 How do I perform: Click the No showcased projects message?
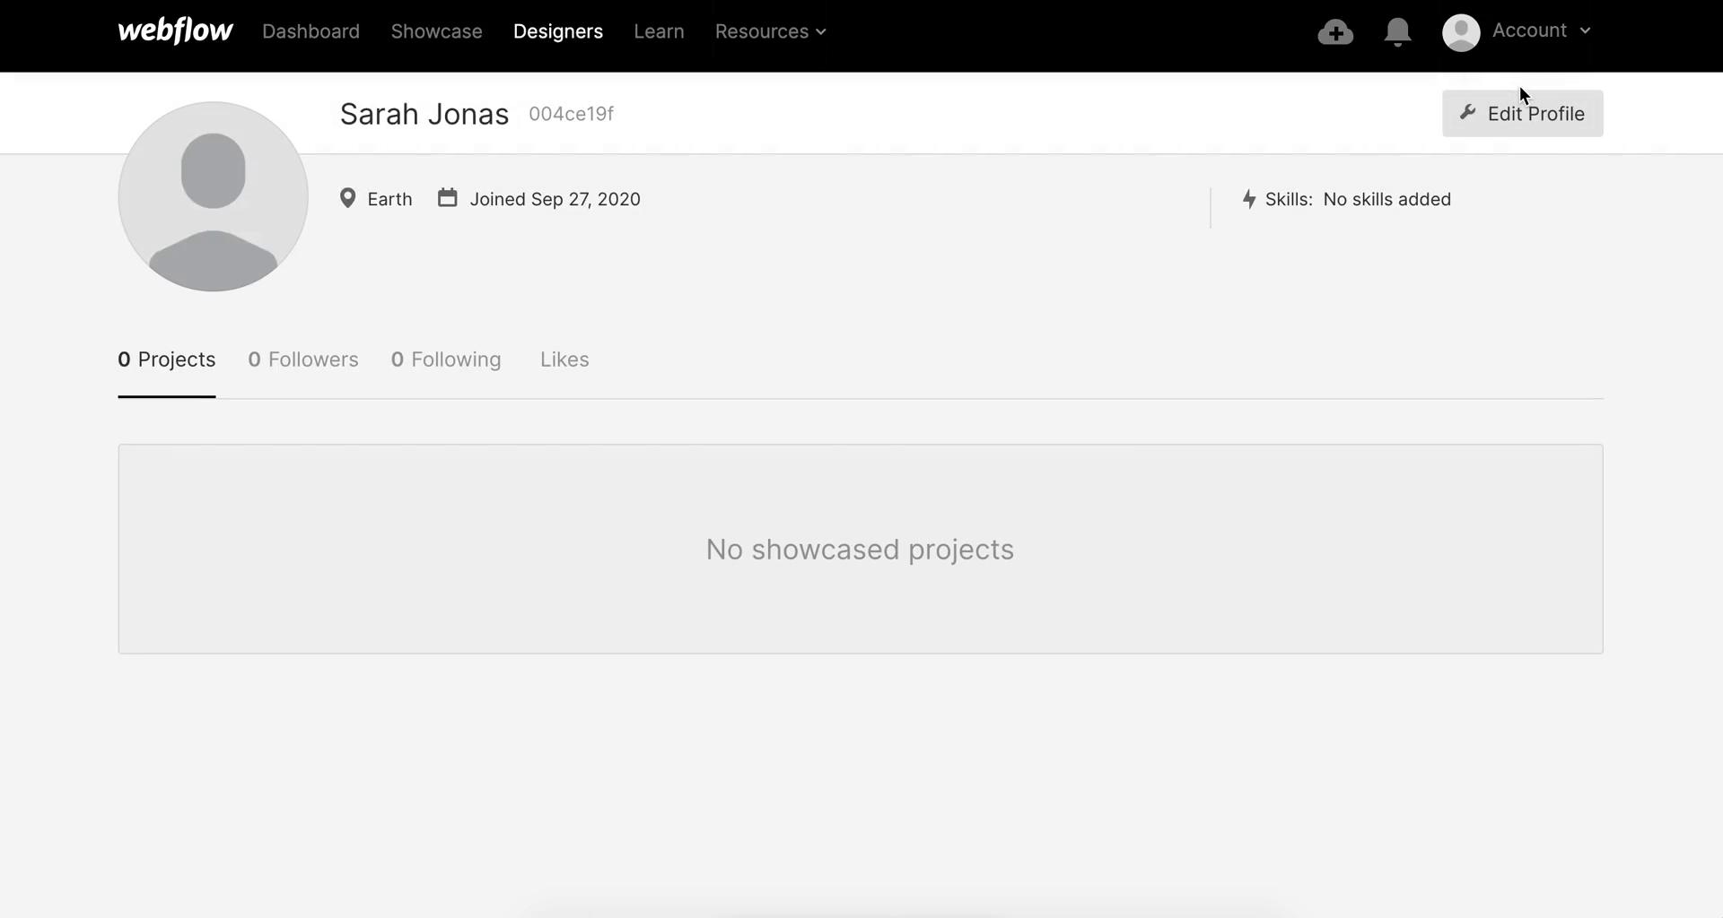(860, 550)
